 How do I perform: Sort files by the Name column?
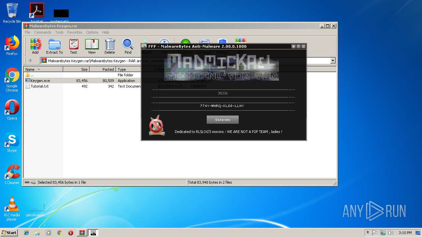point(43,69)
